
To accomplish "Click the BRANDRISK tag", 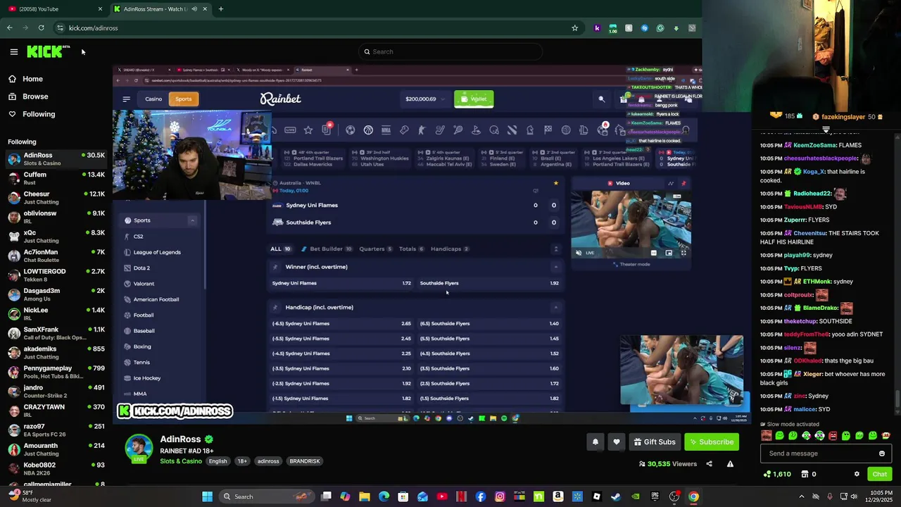I will pyautogui.click(x=305, y=461).
